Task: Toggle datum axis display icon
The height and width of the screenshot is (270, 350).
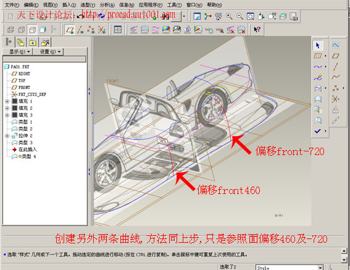Action: 80,30
